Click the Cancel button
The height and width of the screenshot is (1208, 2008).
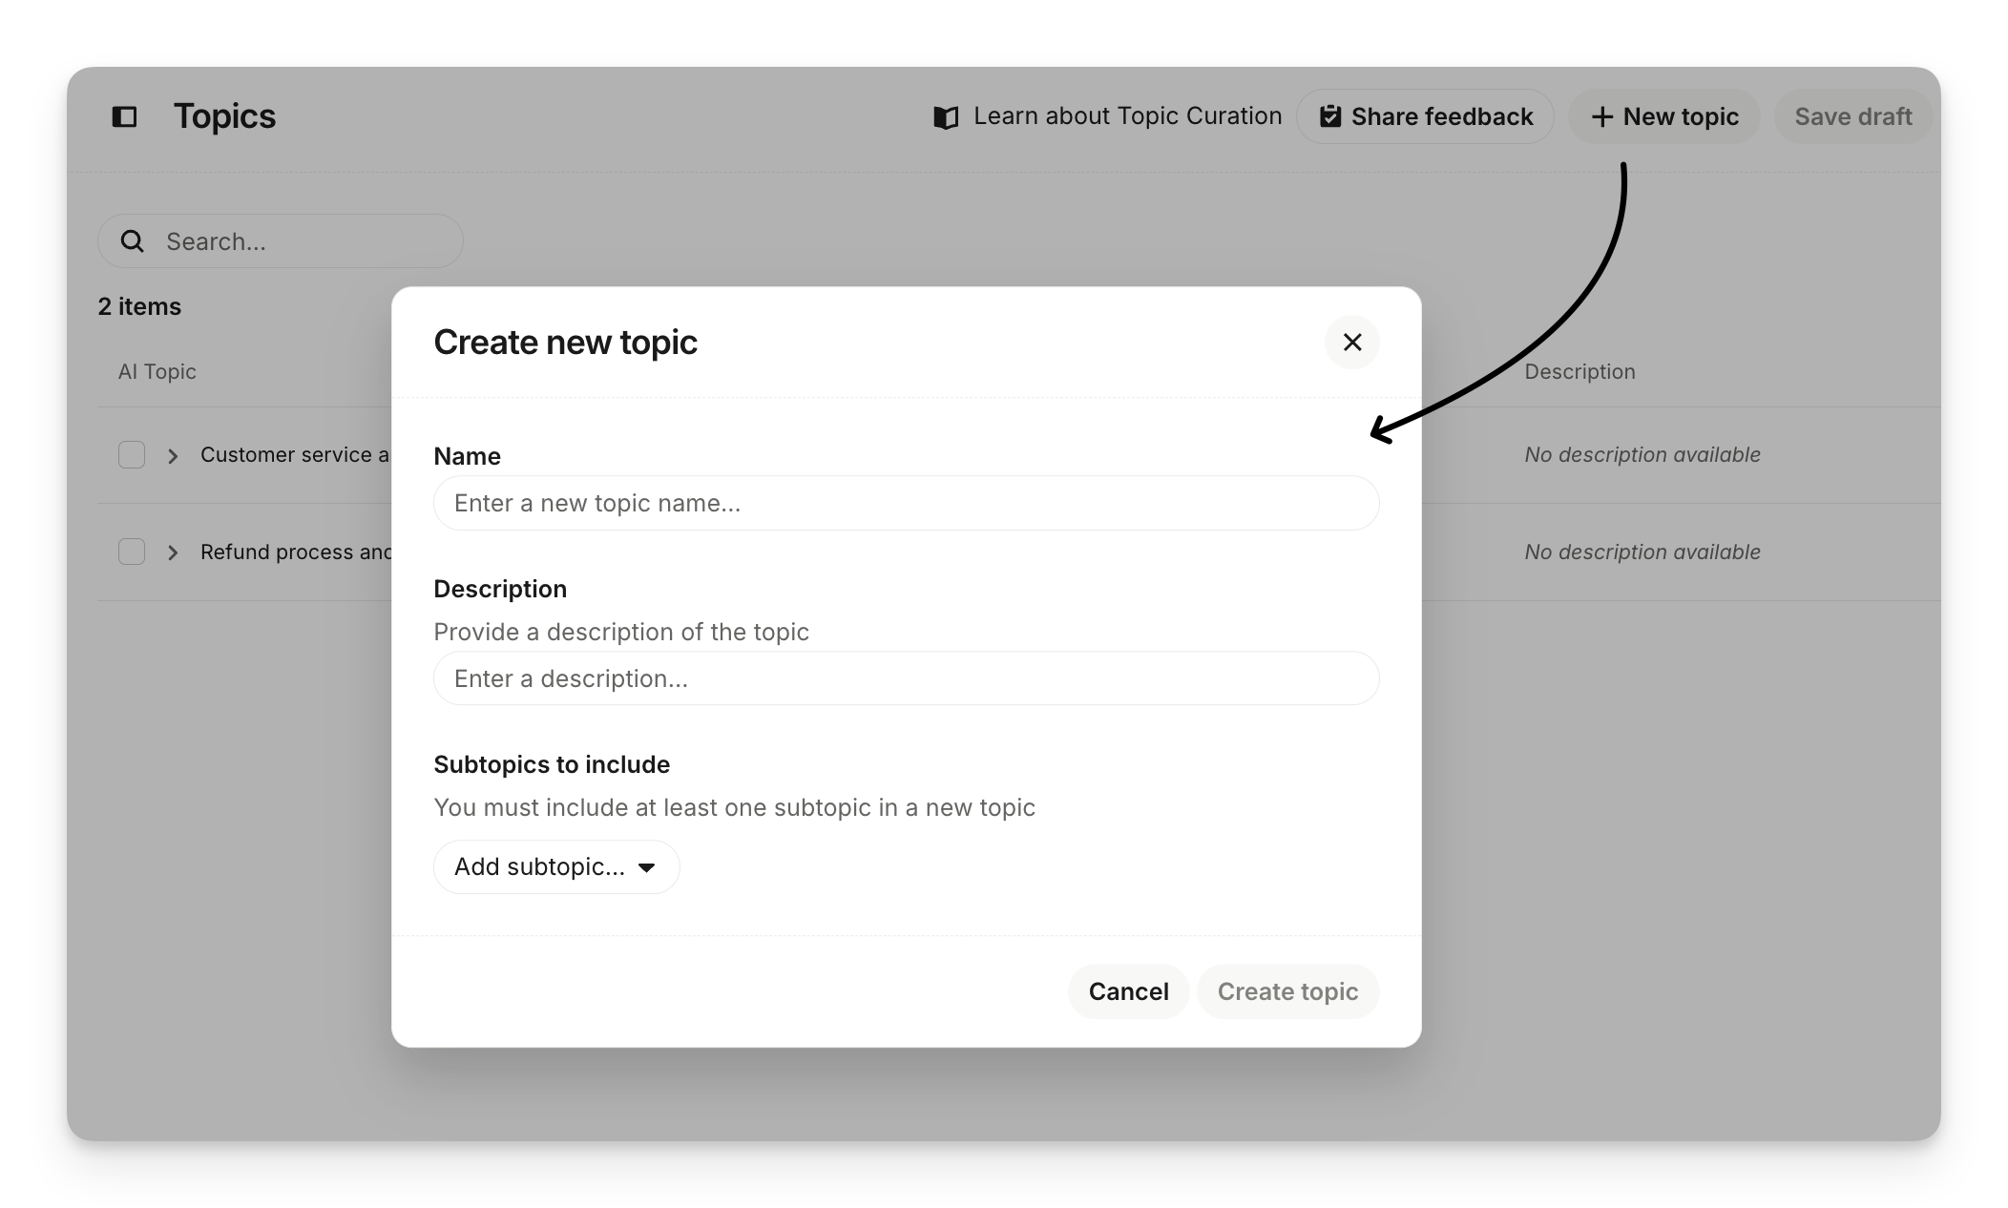[x=1128, y=991]
